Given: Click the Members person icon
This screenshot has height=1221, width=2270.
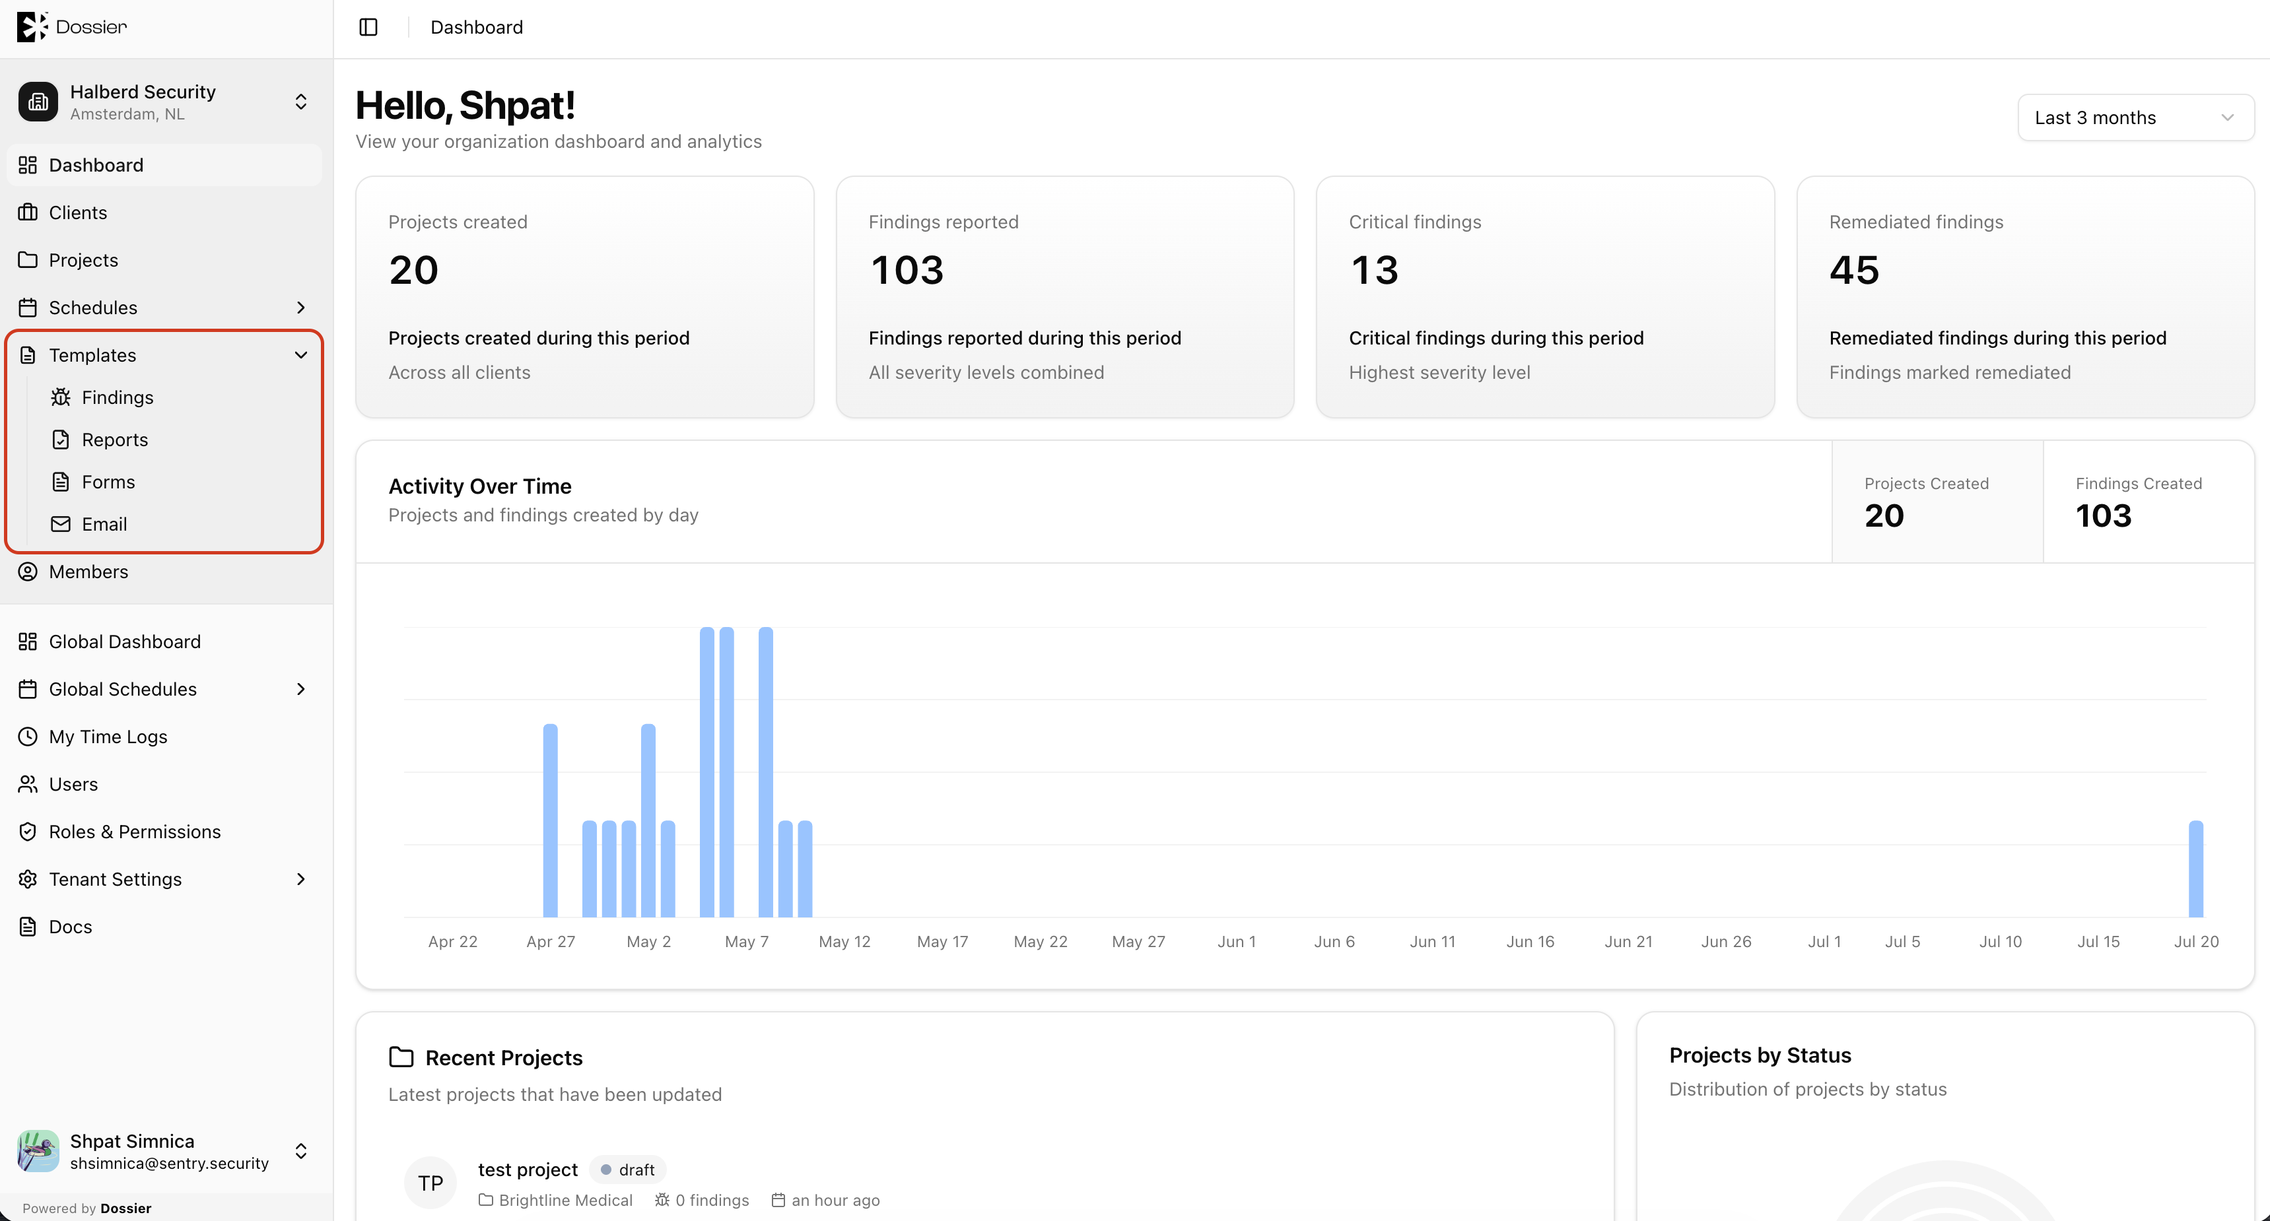Looking at the screenshot, I should click(x=28, y=573).
